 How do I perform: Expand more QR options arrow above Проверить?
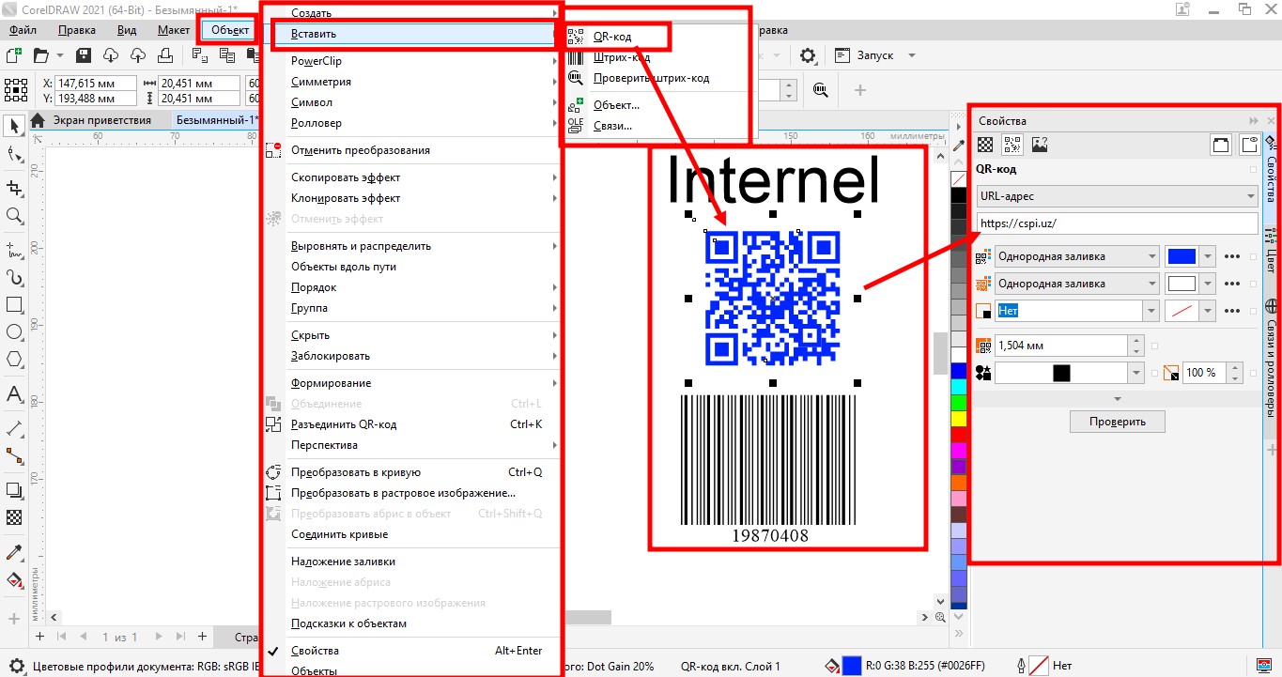[1117, 399]
